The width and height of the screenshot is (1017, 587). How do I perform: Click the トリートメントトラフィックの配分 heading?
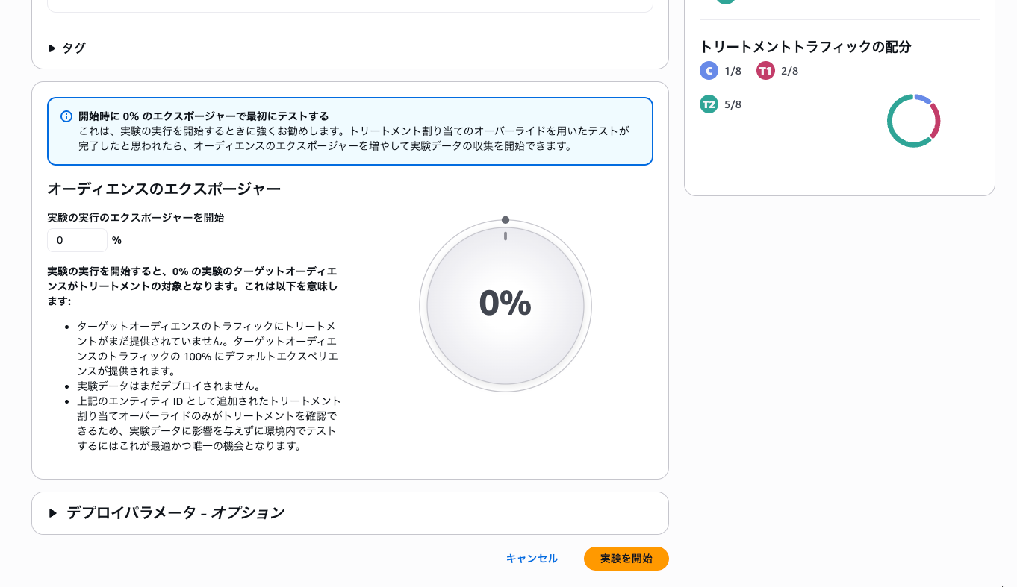pyautogui.click(x=806, y=47)
